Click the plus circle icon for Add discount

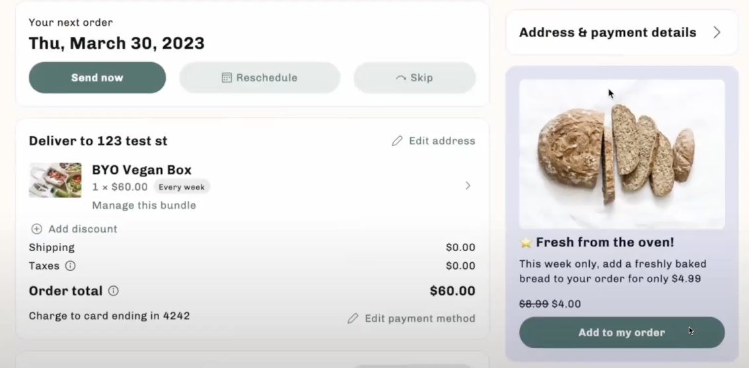tap(37, 229)
